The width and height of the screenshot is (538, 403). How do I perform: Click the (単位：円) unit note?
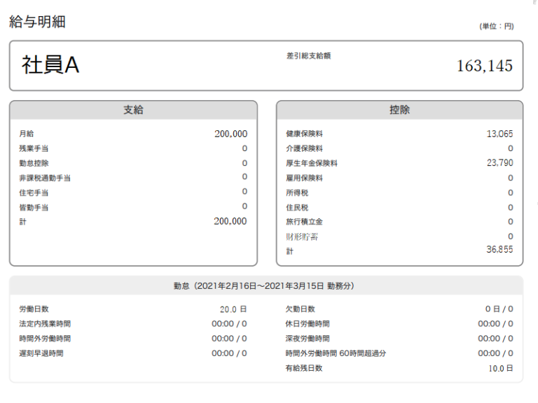coord(497,27)
